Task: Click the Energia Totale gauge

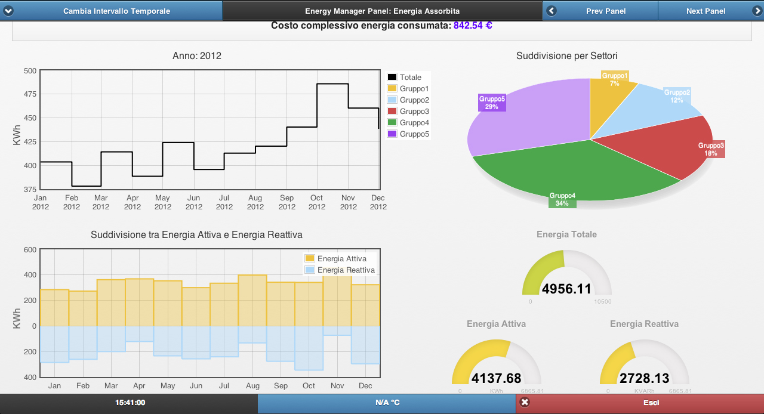Action: 566,273
